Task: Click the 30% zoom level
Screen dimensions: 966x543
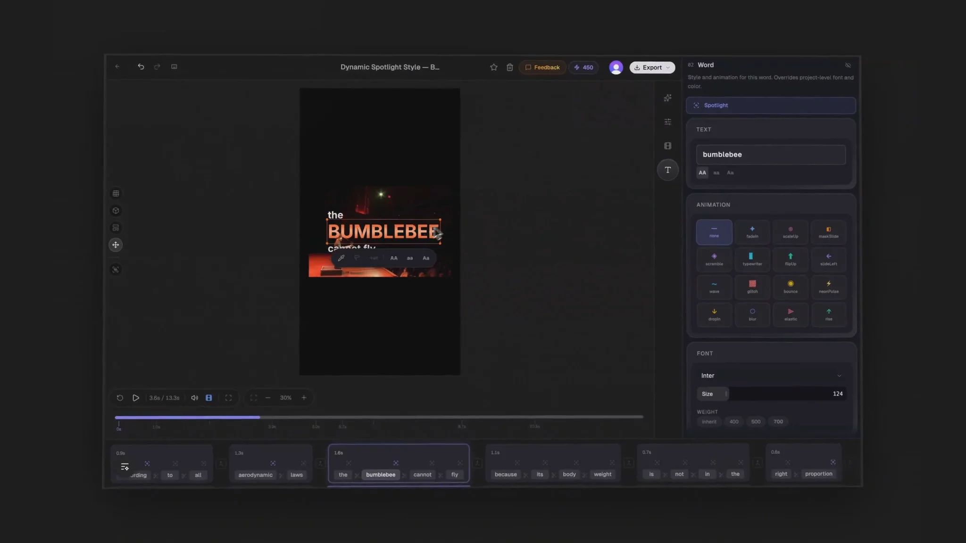Action: [x=286, y=398]
